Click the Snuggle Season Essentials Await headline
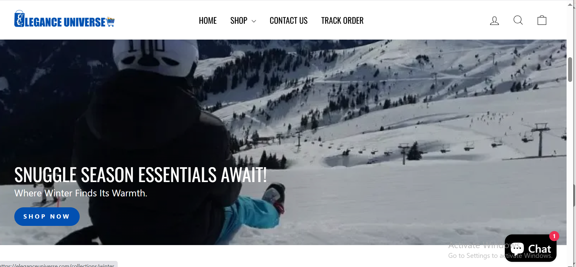 tap(141, 175)
